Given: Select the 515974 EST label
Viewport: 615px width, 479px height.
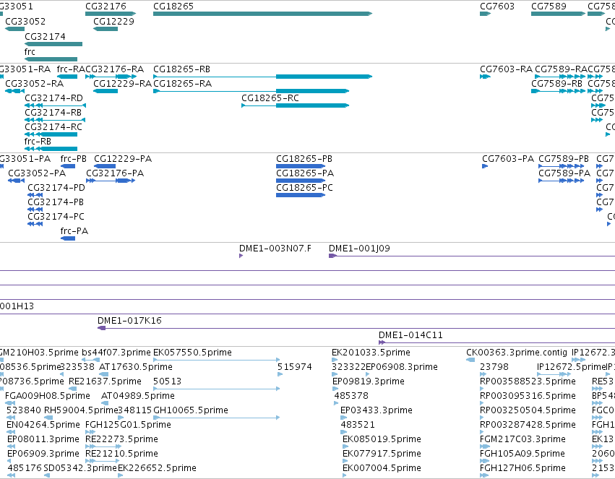Looking at the screenshot, I should pyautogui.click(x=295, y=367).
